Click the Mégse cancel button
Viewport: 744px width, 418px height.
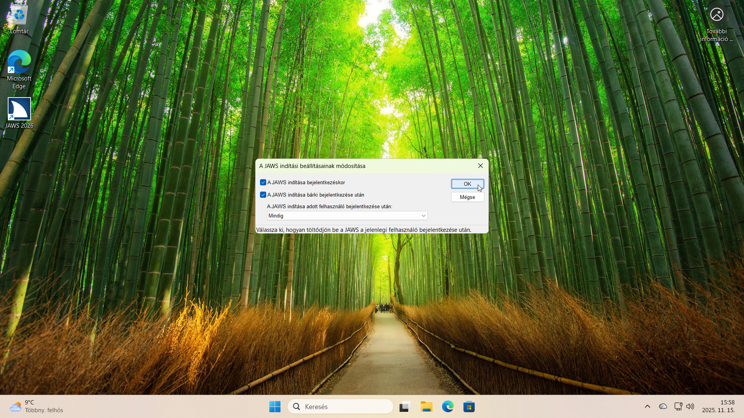point(467,197)
